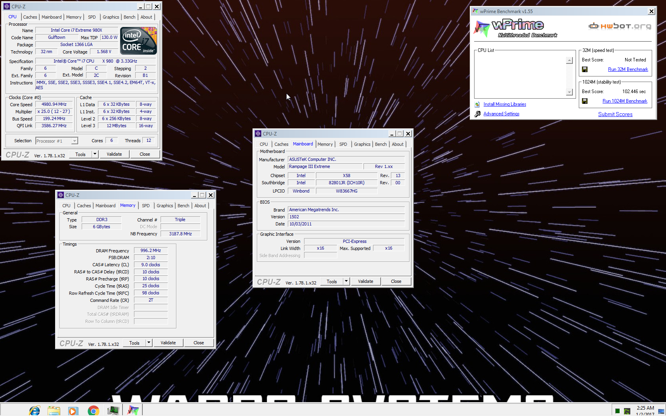Screen dimensions: 666x416
Task: Click the Intel Core i7 Extreme 980X name
Action: 77,30
